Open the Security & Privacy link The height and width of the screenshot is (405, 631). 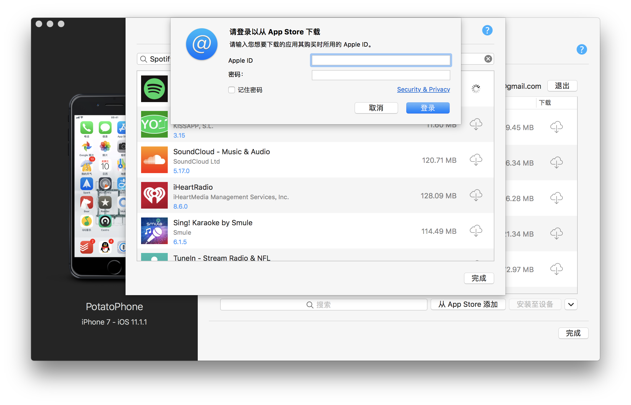click(x=423, y=89)
